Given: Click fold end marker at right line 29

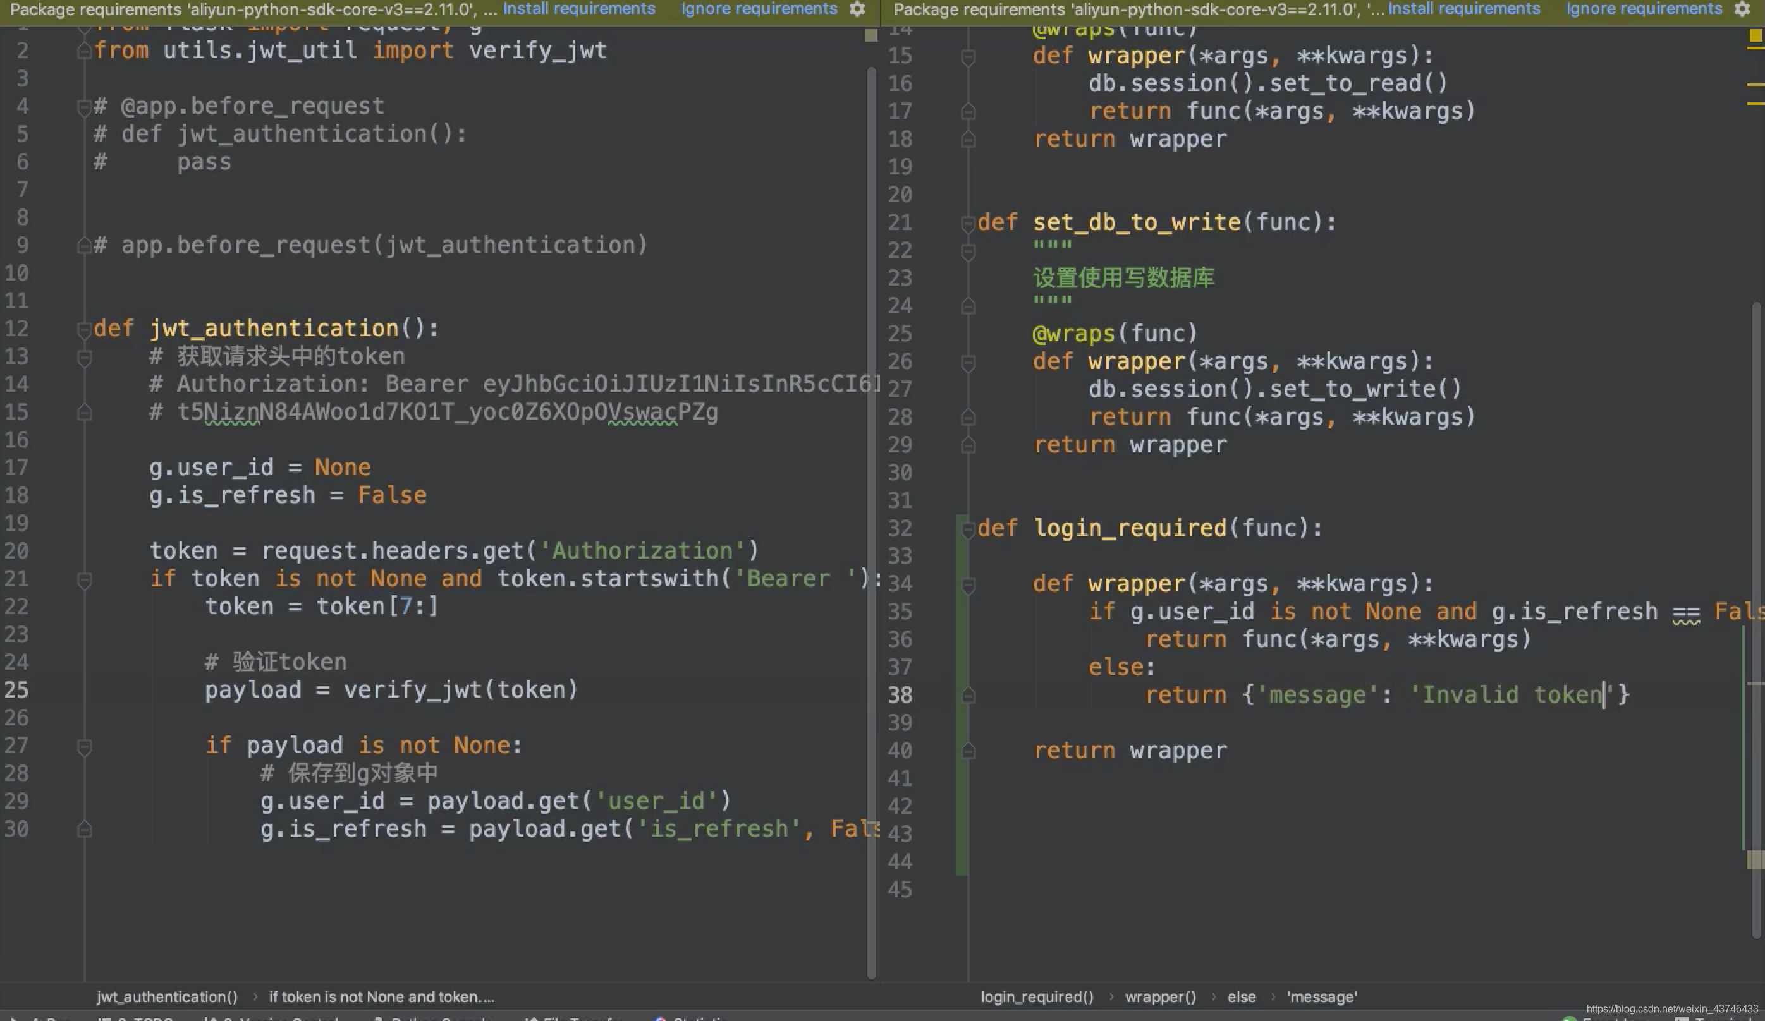Looking at the screenshot, I should [x=968, y=445].
